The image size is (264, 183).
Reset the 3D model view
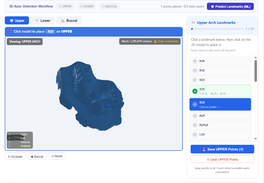click(57, 156)
